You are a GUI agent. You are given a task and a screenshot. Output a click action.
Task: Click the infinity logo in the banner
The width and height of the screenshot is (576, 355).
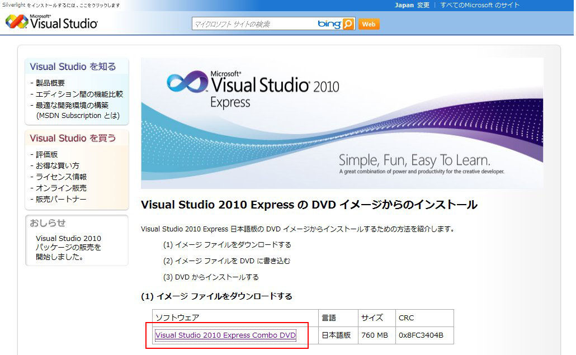187,82
